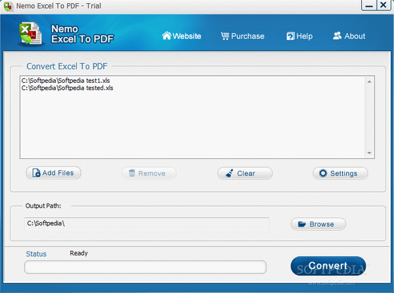Open the Website link in header
The height and width of the screenshot is (293, 394).
point(181,36)
